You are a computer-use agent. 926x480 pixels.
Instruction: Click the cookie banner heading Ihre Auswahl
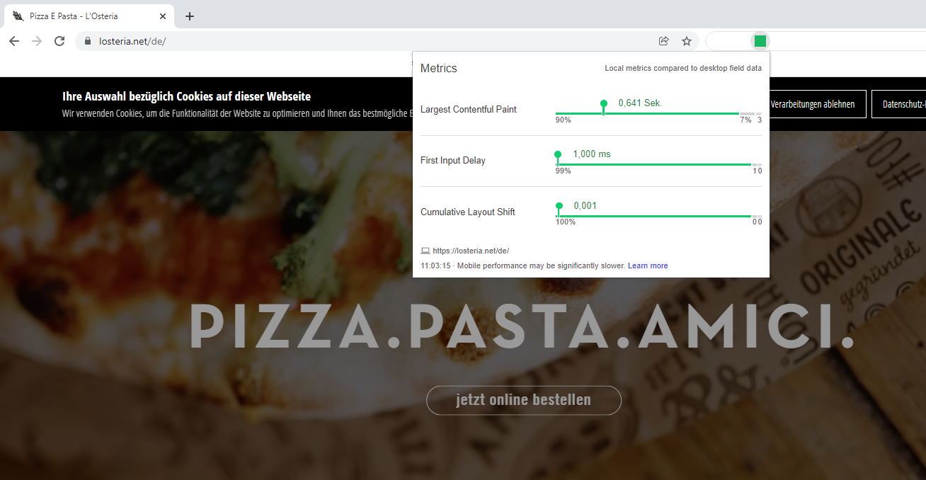pyautogui.click(x=187, y=96)
